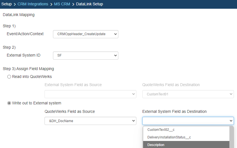Viewport: 237px width, 148px height.
Task: Open the CustomText01 destination dropdown
Action: 188,94
